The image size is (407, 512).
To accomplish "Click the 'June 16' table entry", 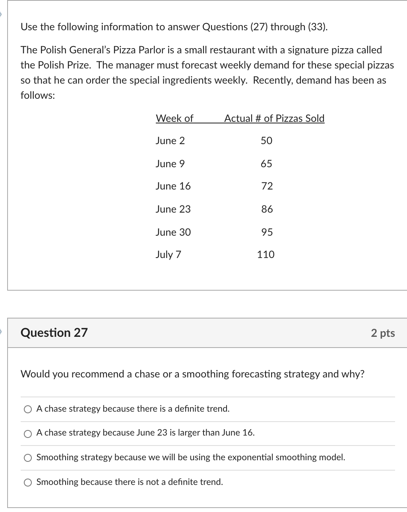I will click(x=173, y=186).
